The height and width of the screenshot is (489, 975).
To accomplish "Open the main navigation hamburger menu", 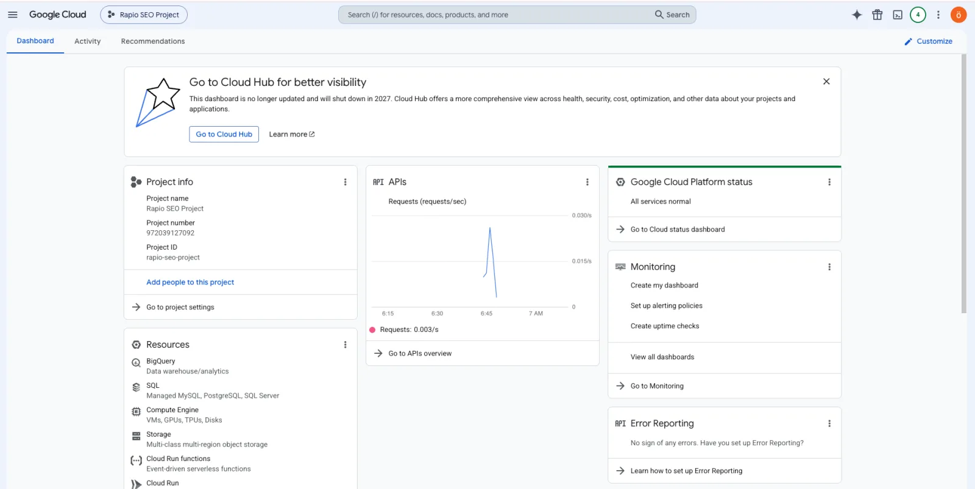I will (13, 15).
